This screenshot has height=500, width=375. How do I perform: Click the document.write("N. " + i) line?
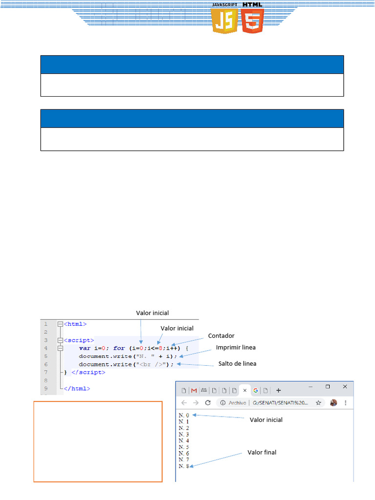[128, 356]
